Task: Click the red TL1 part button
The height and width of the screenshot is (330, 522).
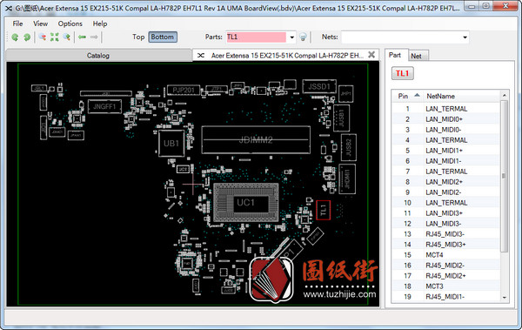Action: pos(403,74)
